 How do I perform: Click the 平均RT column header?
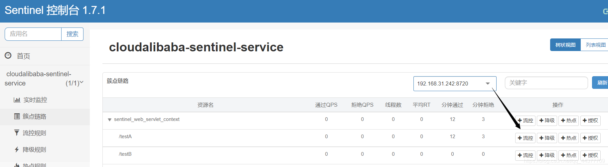click(421, 105)
